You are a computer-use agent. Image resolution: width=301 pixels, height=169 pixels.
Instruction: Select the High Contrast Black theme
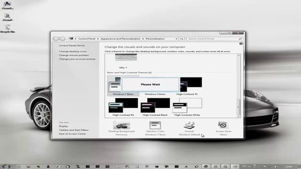pos(155,107)
